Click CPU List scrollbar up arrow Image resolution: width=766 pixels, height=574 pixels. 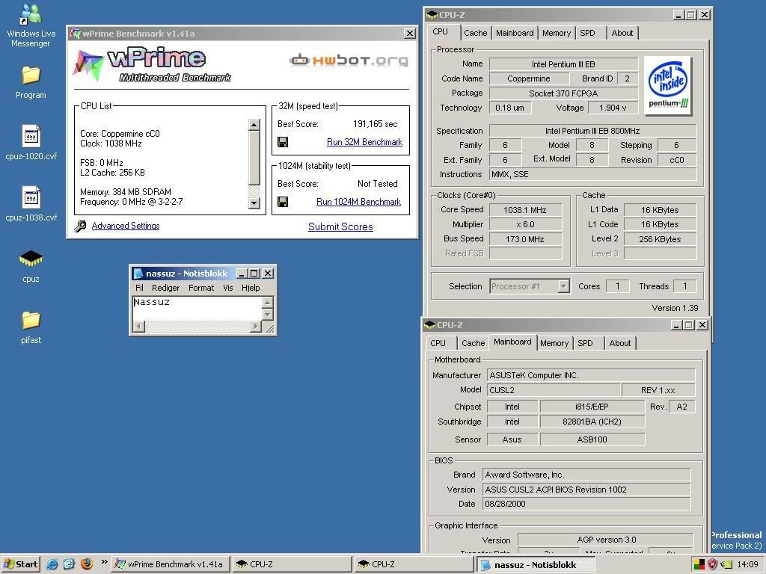point(254,125)
